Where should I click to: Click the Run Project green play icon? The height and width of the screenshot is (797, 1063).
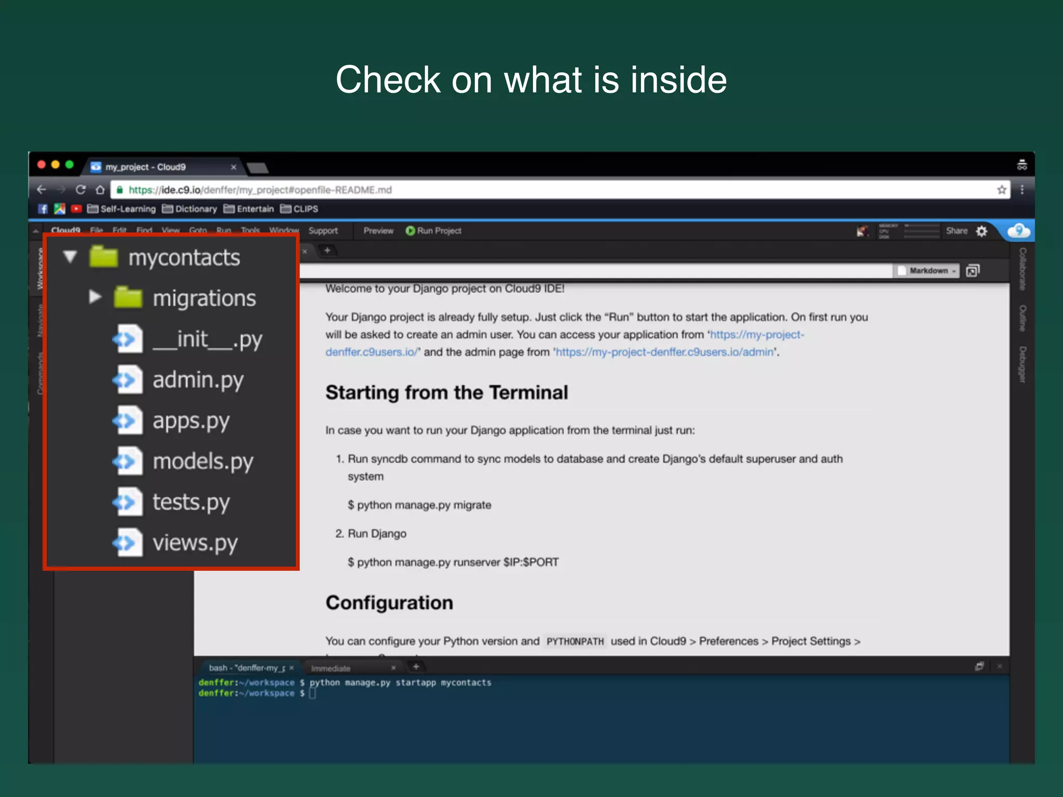point(410,231)
